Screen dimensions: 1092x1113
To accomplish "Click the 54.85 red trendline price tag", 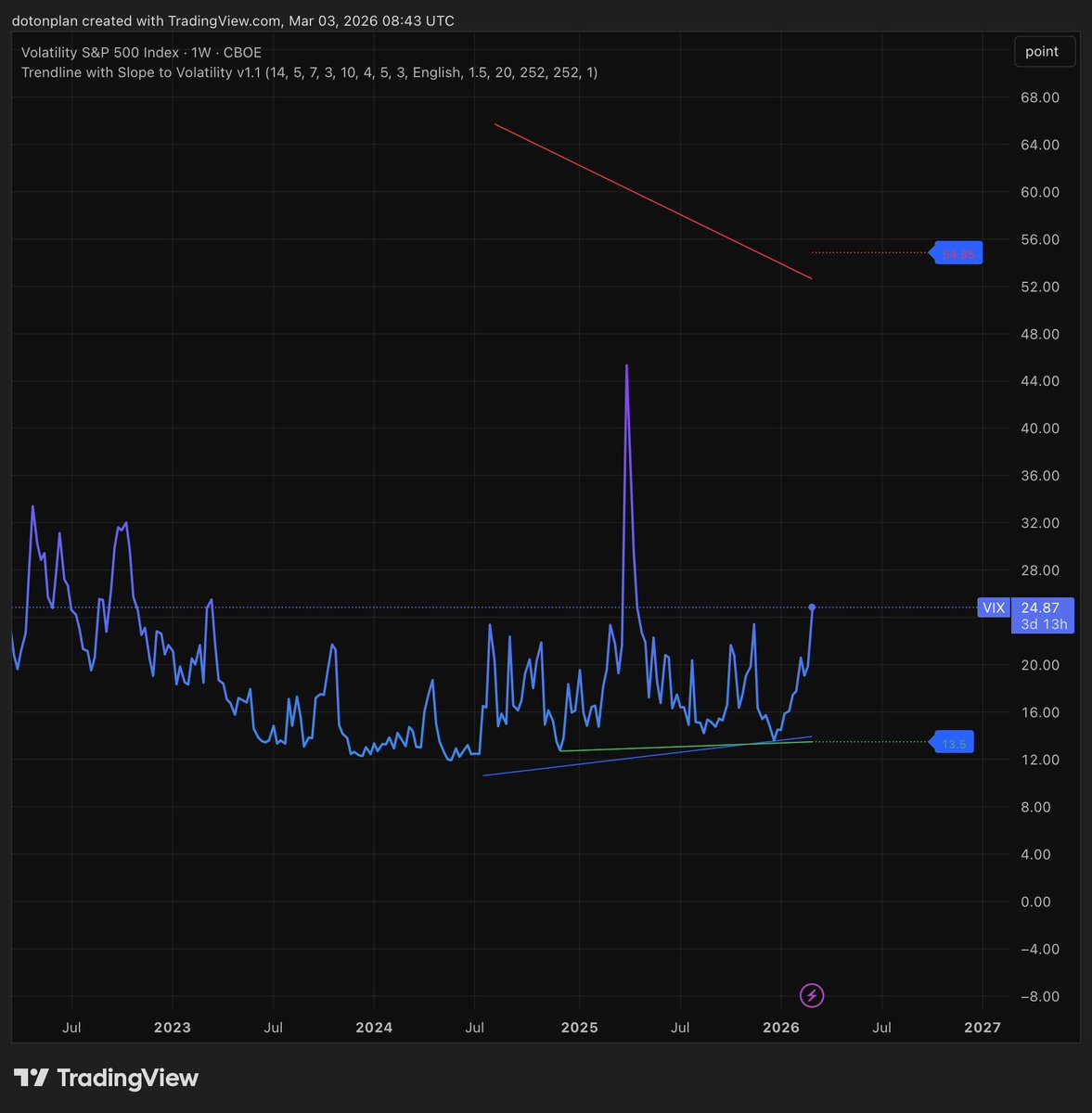I will click(957, 253).
